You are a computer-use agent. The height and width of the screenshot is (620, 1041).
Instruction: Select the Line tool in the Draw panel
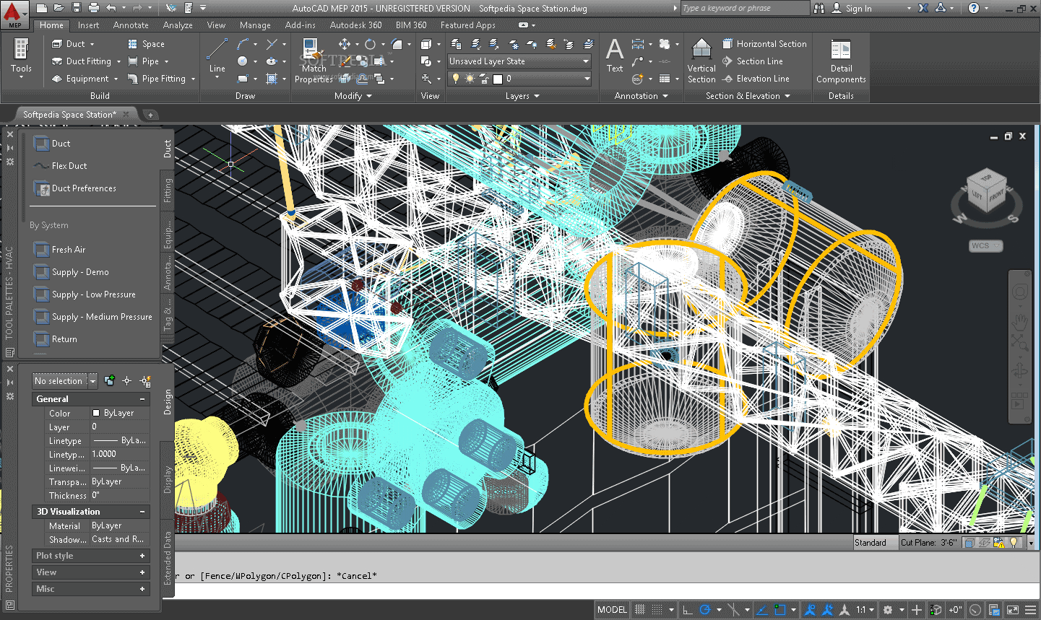tap(217, 51)
